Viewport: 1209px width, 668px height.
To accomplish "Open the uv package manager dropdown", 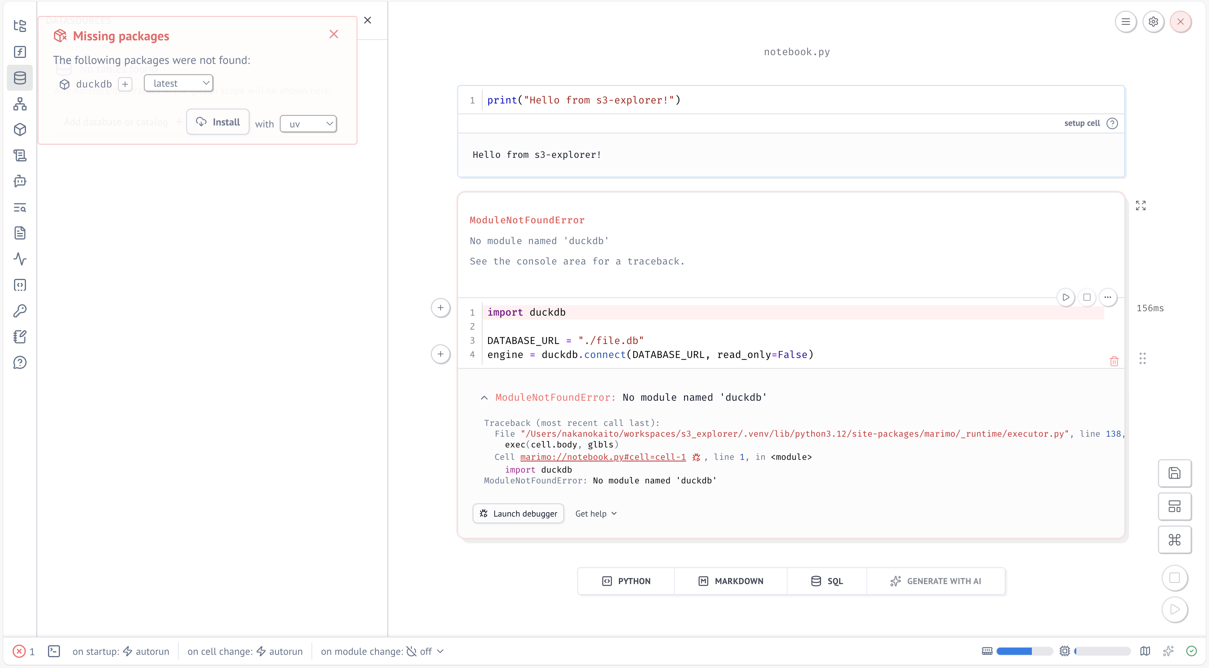I will (308, 124).
